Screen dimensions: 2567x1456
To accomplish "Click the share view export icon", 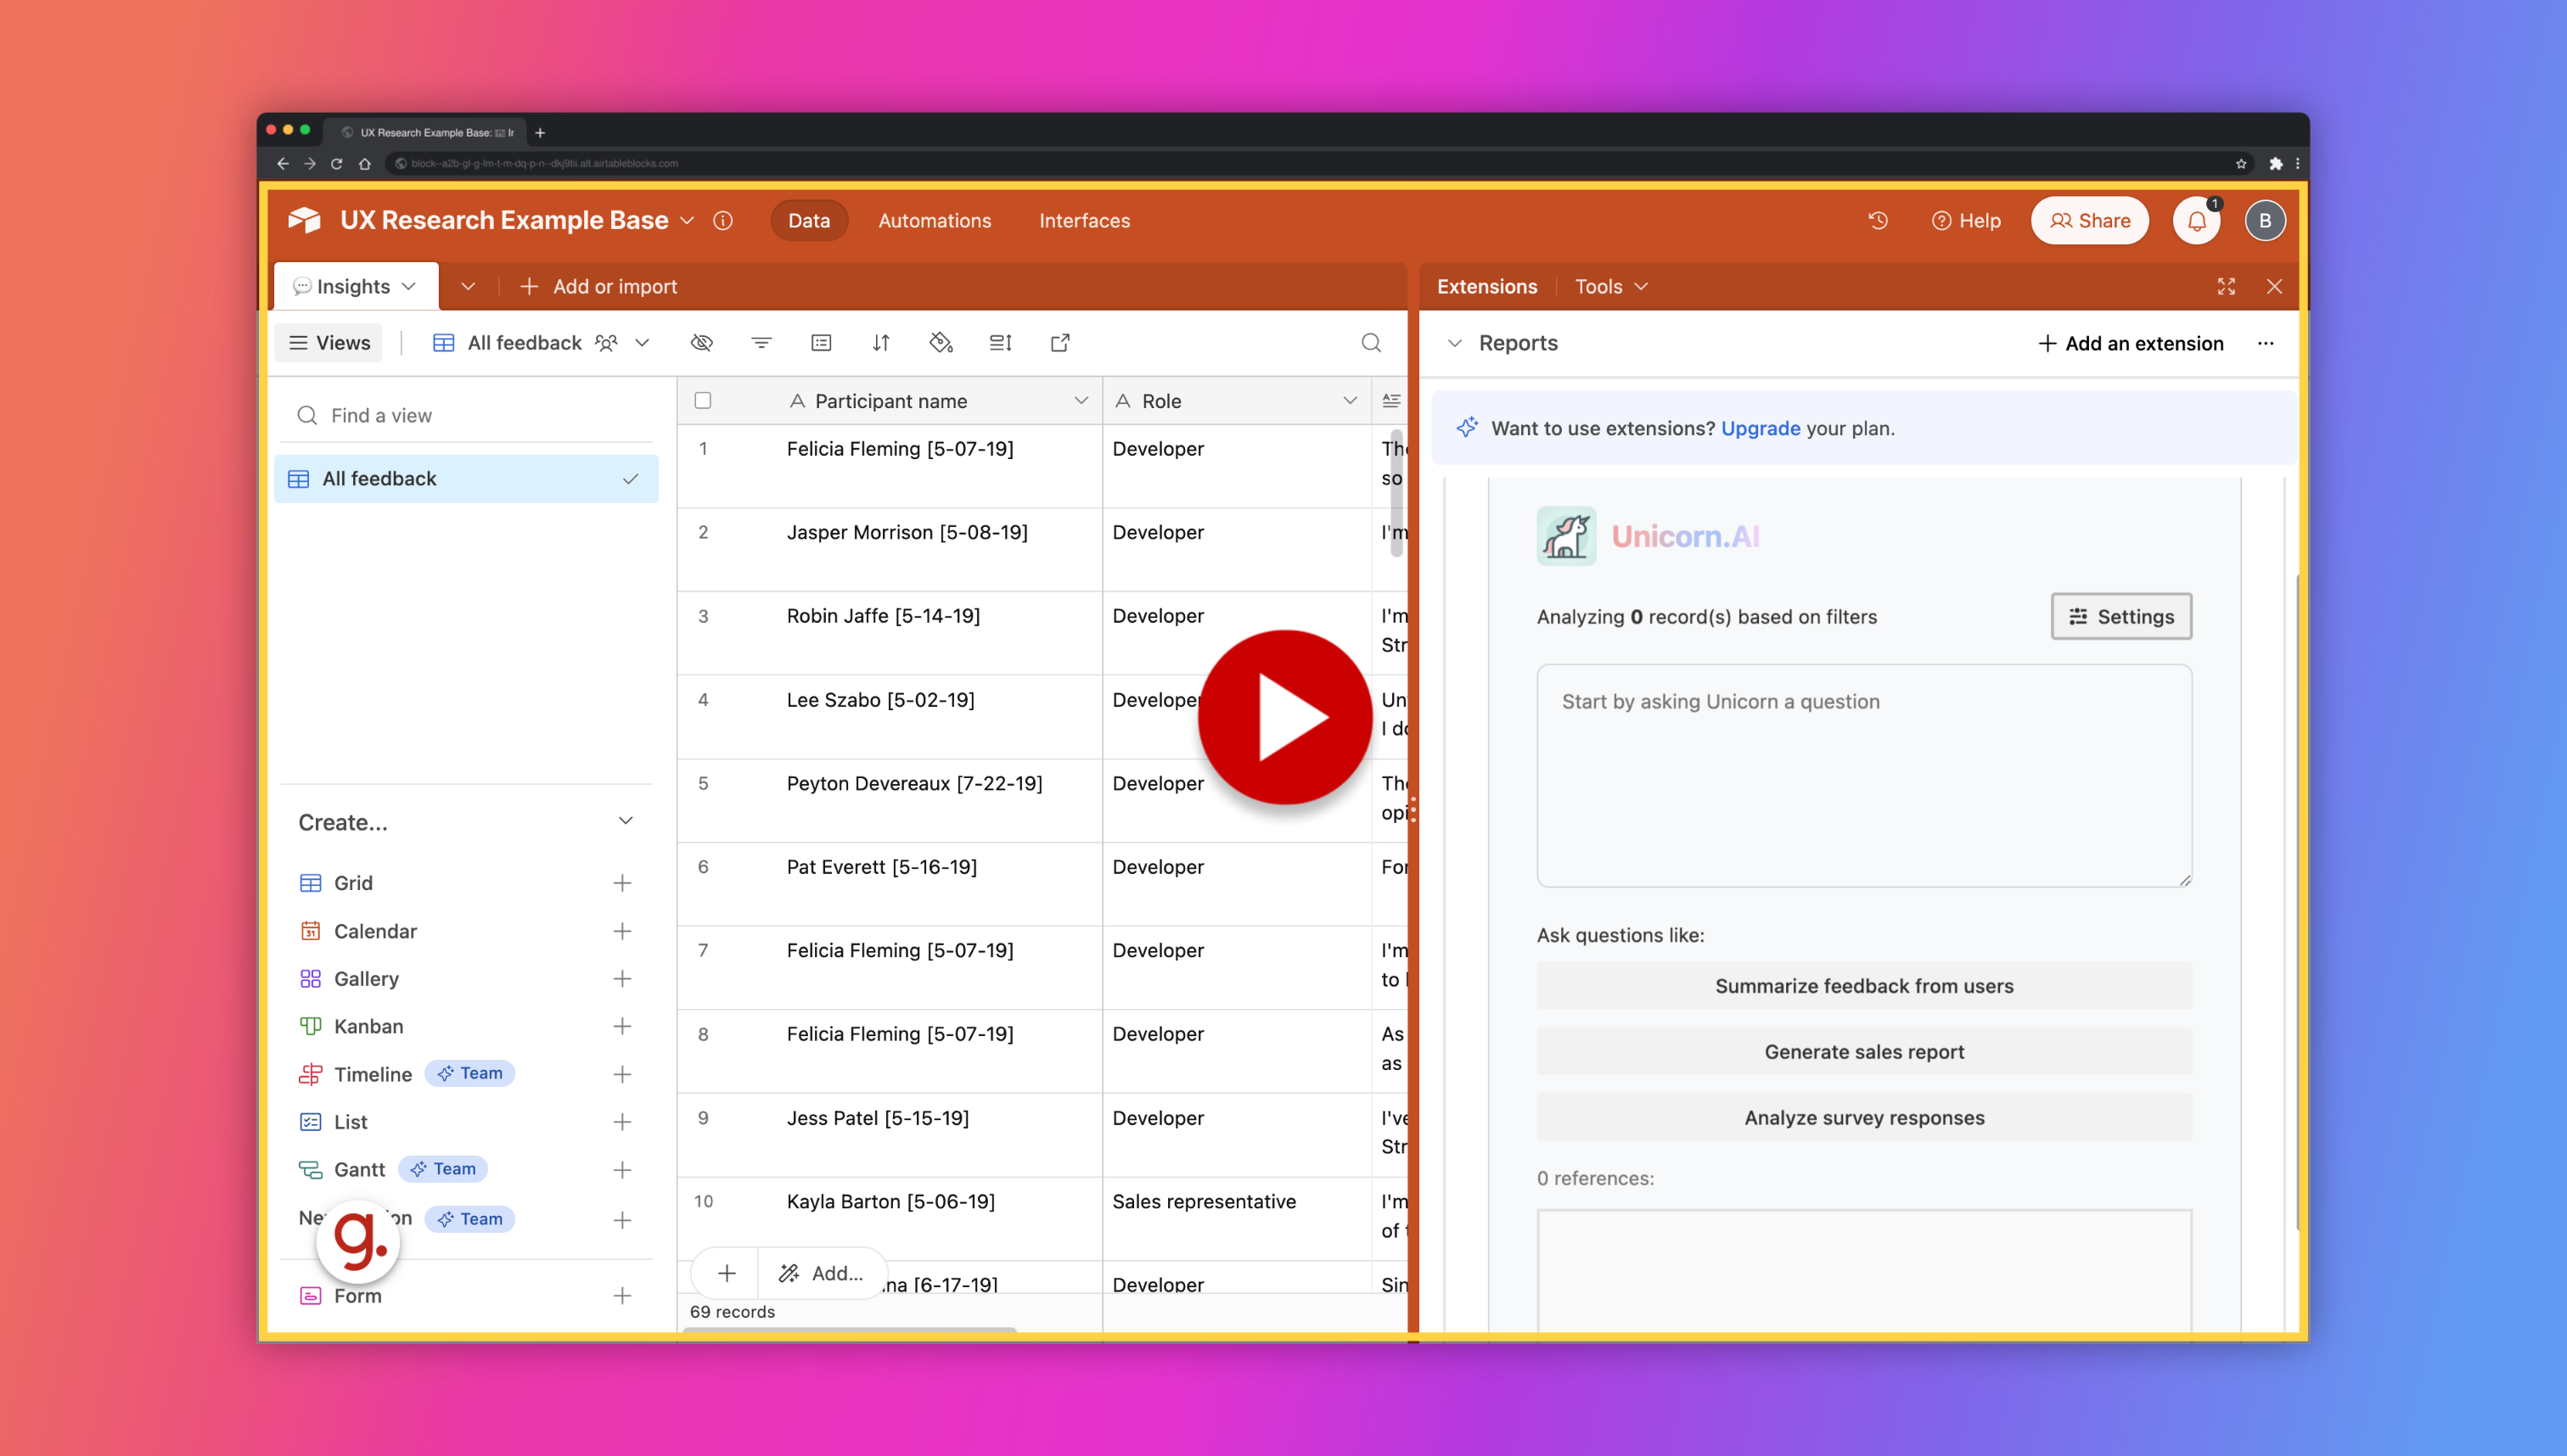I will click(1060, 343).
